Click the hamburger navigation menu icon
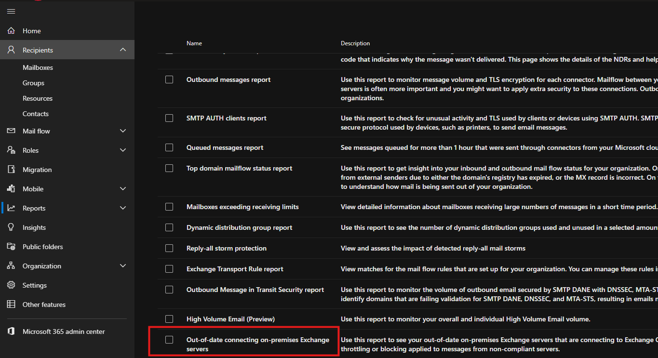This screenshot has height=358, width=658. click(x=11, y=11)
